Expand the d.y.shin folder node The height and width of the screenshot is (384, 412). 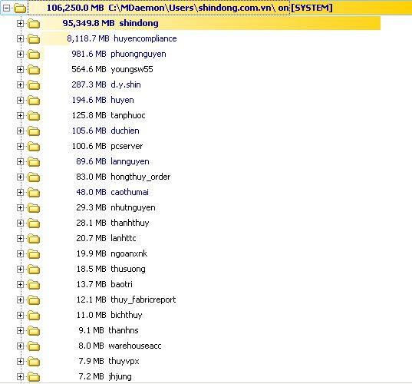20,85
